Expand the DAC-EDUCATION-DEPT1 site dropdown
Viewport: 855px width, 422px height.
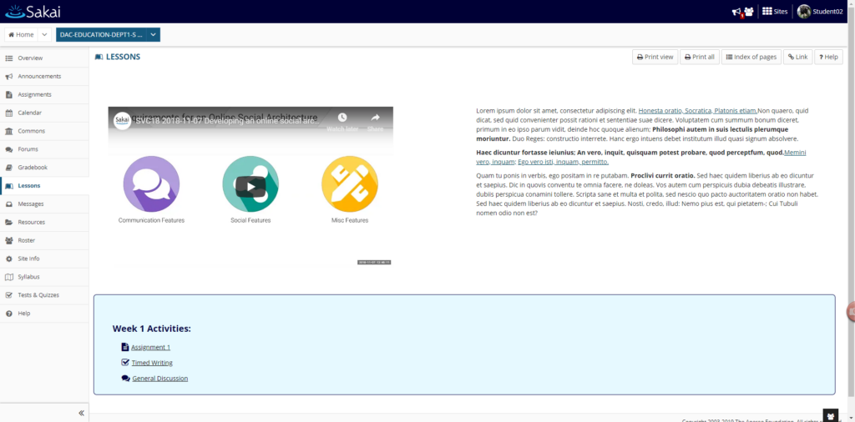(x=154, y=34)
